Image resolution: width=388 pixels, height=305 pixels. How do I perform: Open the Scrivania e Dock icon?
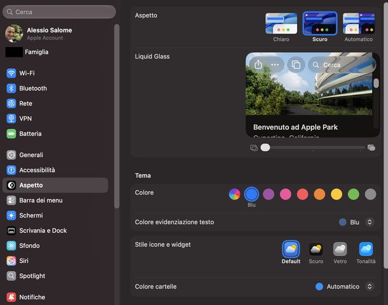[11, 231]
